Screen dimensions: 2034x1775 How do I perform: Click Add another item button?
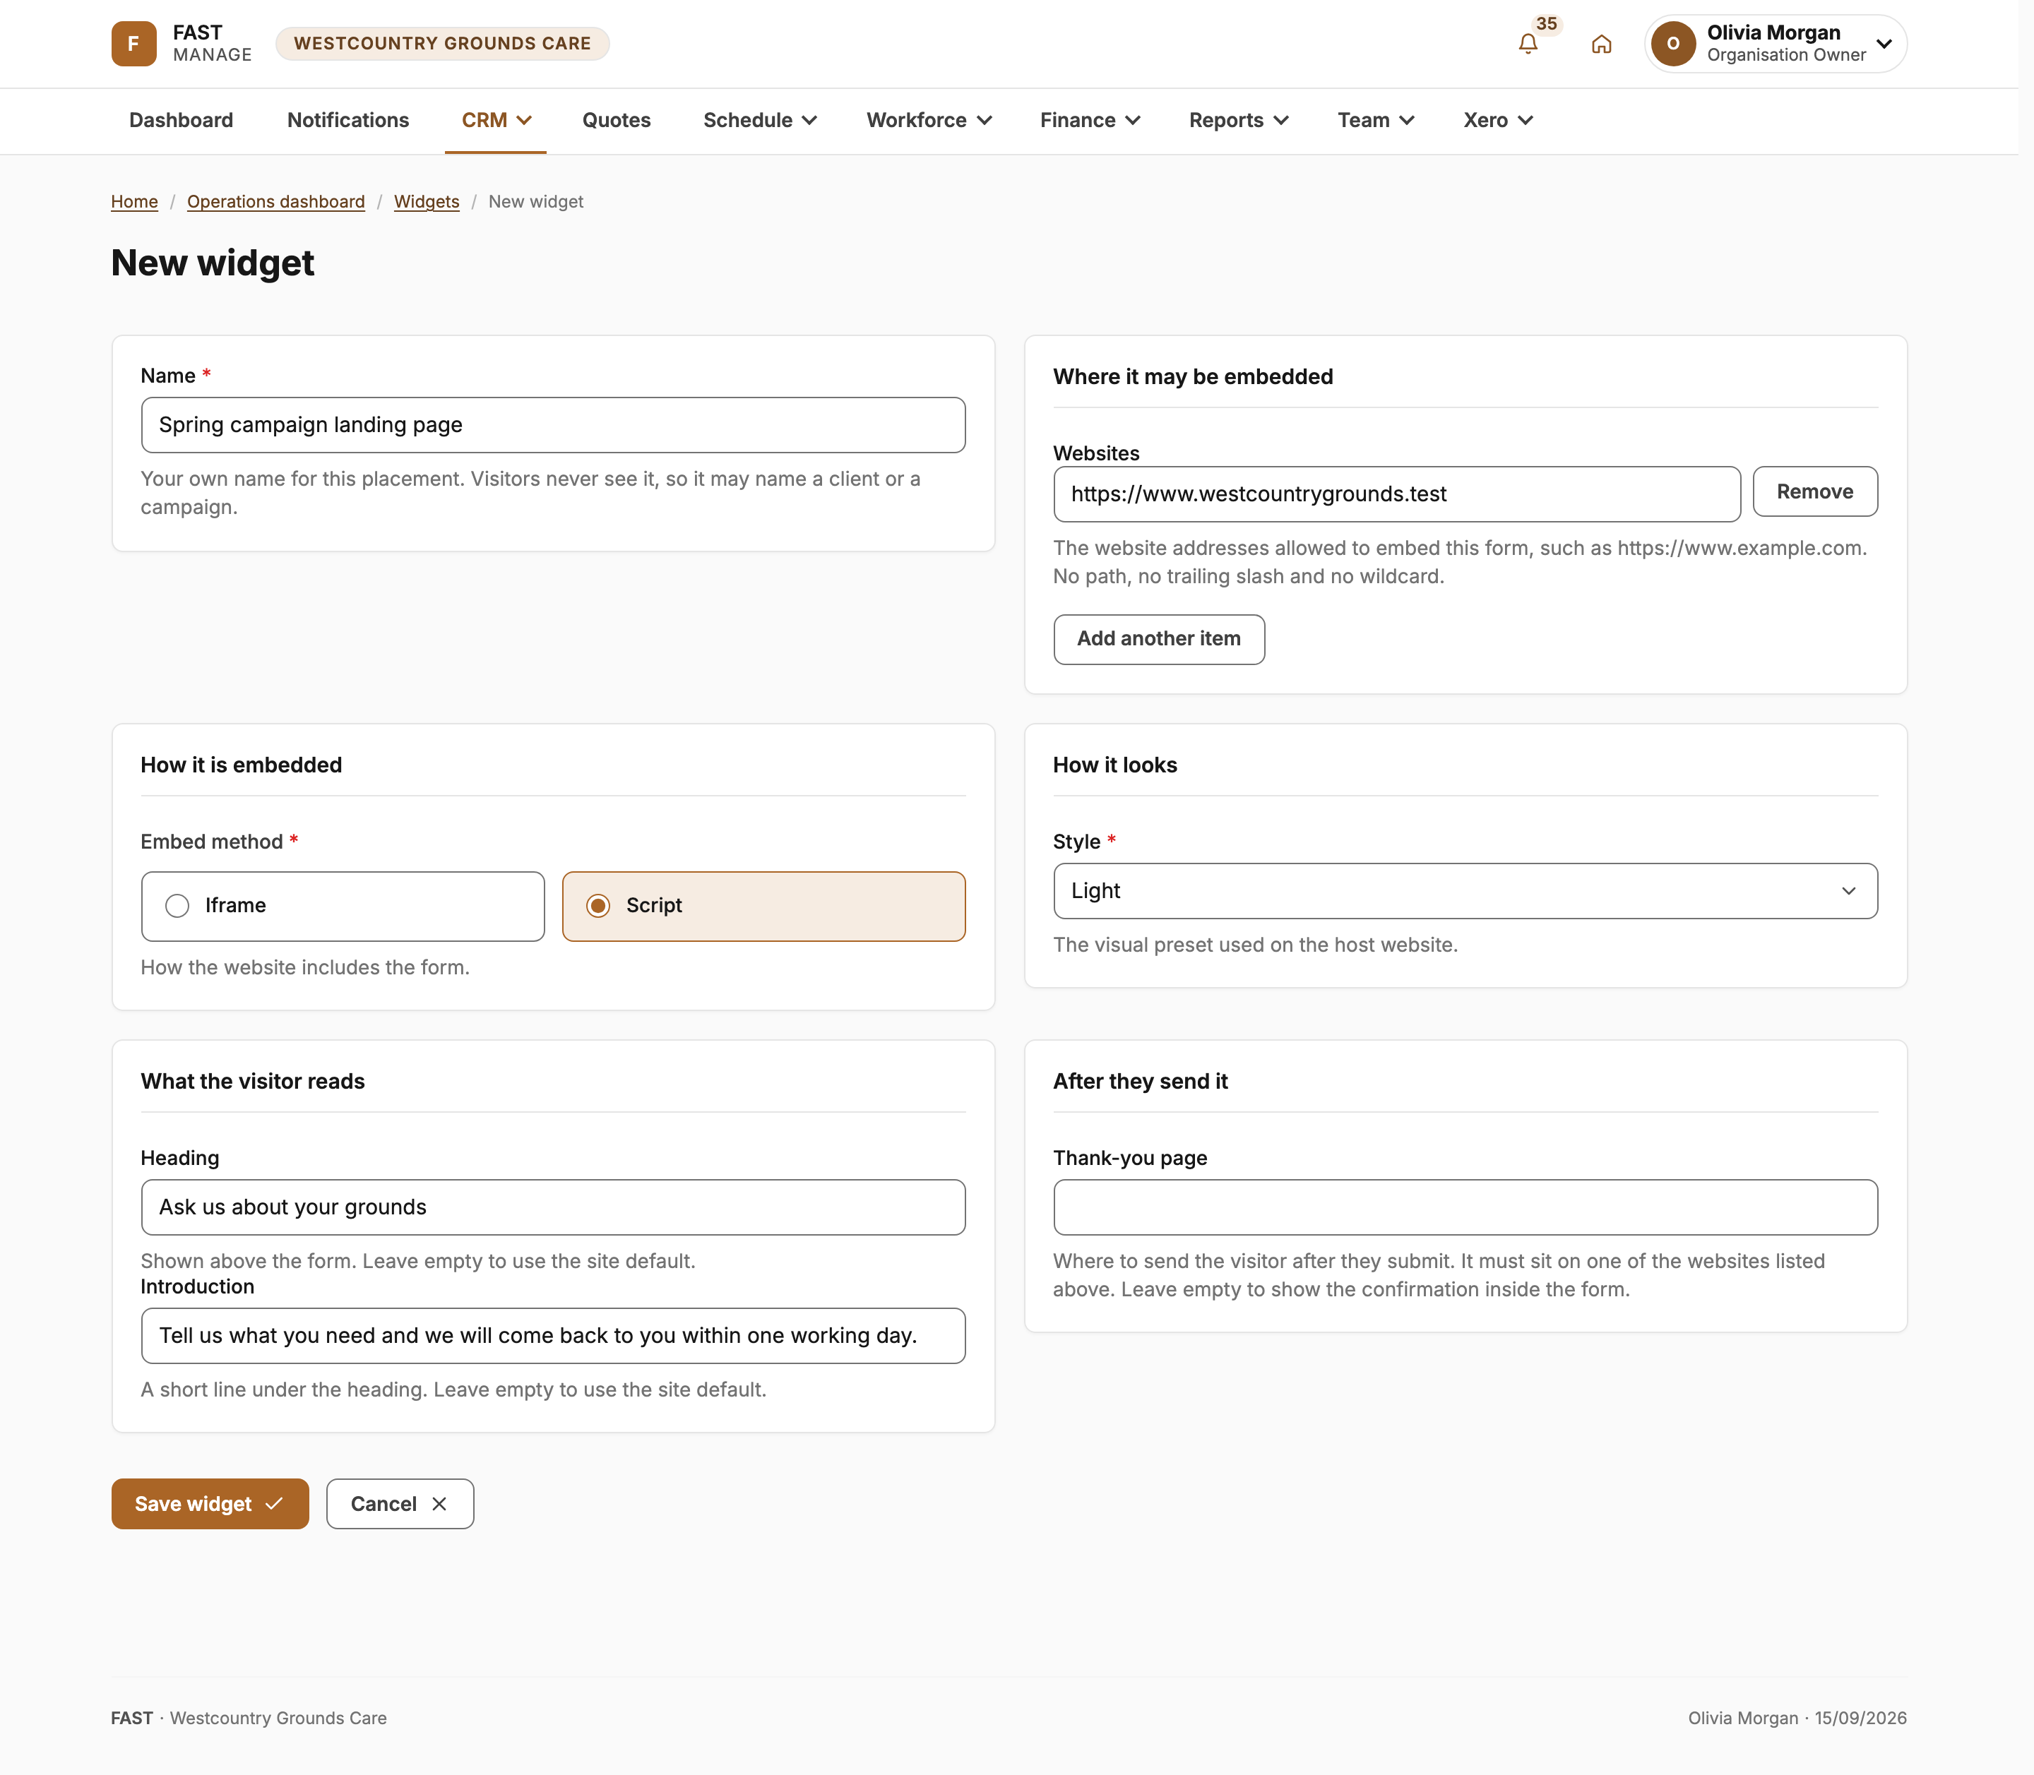point(1158,639)
